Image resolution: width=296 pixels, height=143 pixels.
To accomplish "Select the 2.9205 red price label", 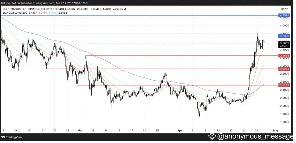I will [x=285, y=69].
